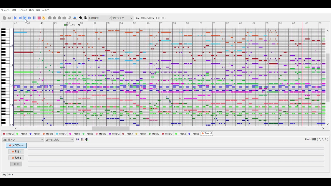Click the blue MML export icon
The height and width of the screenshot is (186, 331).
click(75, 18)
